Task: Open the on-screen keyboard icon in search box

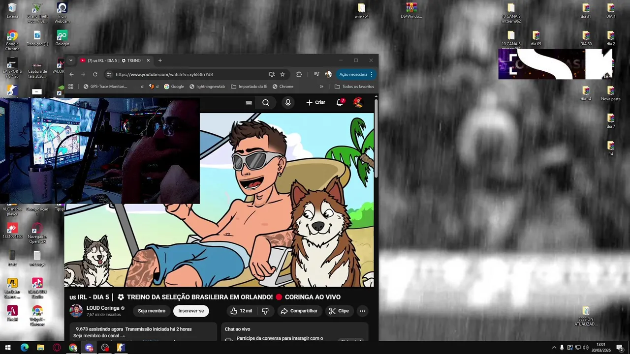Action: 249,103
